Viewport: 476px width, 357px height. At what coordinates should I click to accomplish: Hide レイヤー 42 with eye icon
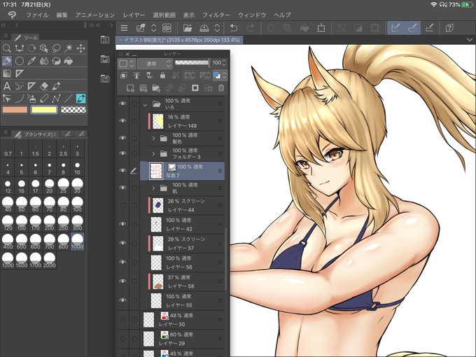coord(122,224)
